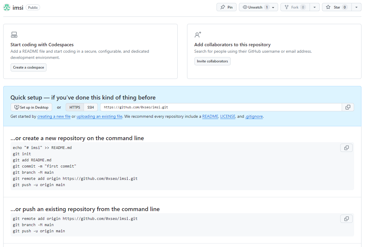Viewport: 365px width, 247px height.
Task: Click Set up in Desktop button
Action: pos(31,107)
